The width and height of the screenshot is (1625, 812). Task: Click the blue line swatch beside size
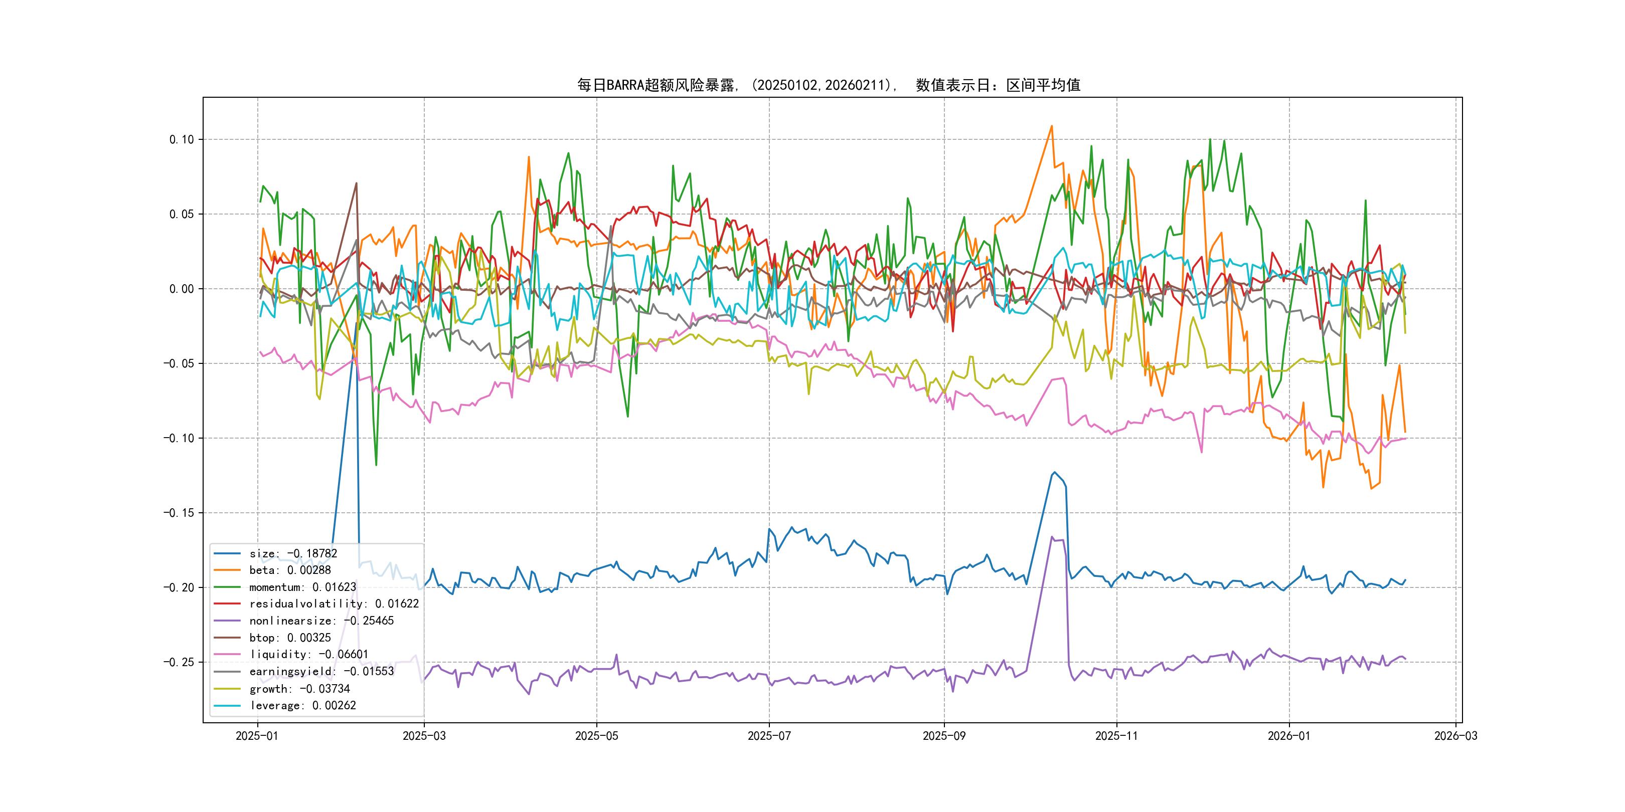(227, 553)
